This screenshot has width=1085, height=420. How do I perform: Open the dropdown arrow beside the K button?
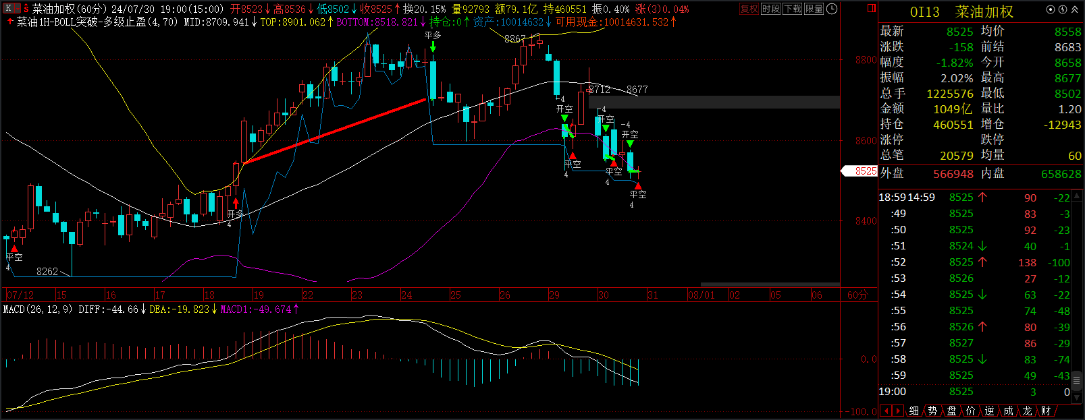click(x=19, y=9)
